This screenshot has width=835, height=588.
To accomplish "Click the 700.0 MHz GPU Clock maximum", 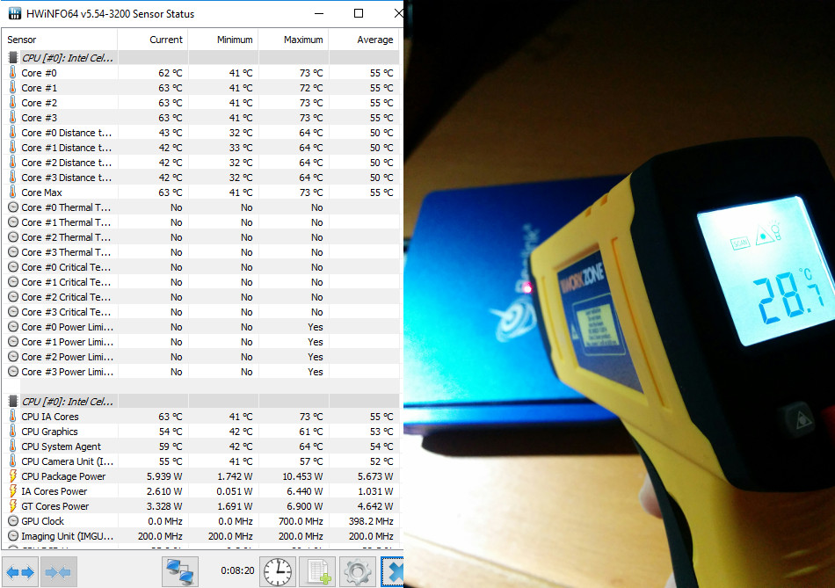I will 301,521.
